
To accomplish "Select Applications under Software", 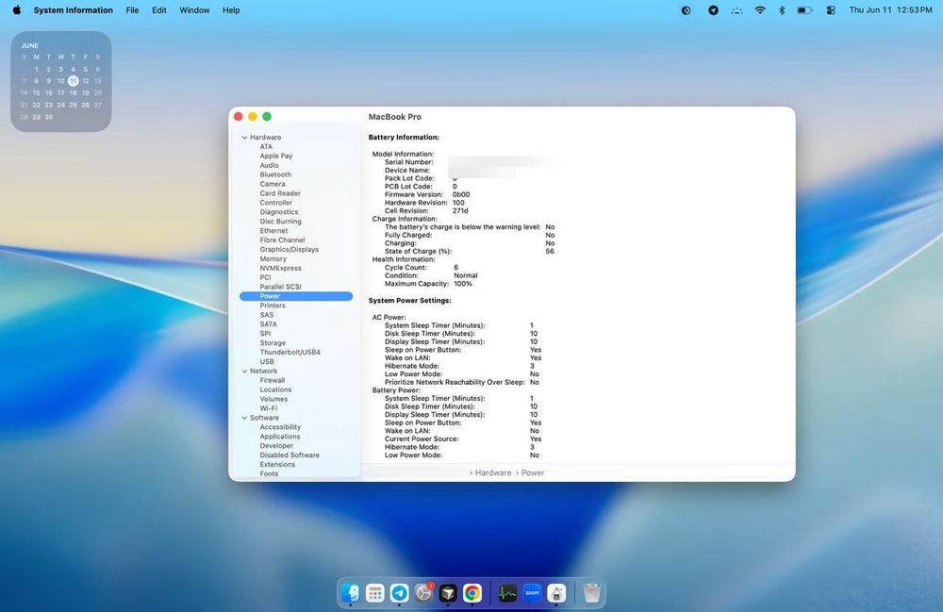I will tap(280, 437).
